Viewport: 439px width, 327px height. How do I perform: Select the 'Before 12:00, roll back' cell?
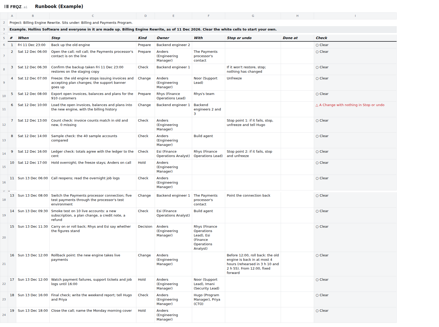tap(253, 264)
